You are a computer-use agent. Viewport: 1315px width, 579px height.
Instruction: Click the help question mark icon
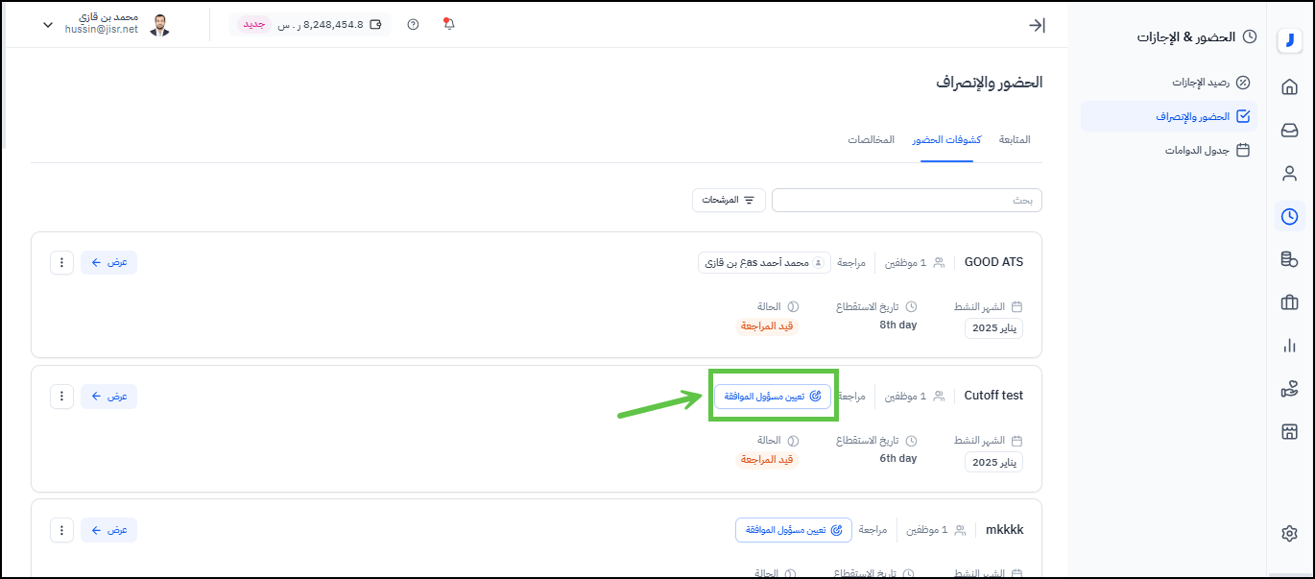click(413, 25)
